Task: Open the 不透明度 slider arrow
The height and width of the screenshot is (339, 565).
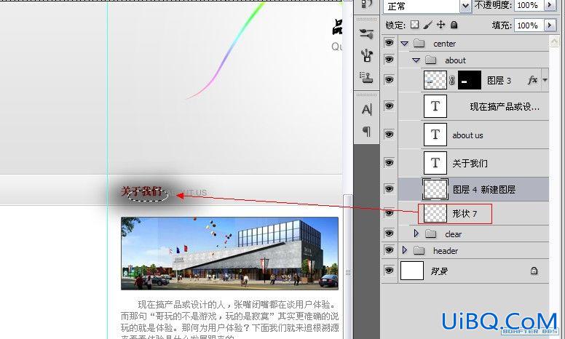Action: click(550, 5)
